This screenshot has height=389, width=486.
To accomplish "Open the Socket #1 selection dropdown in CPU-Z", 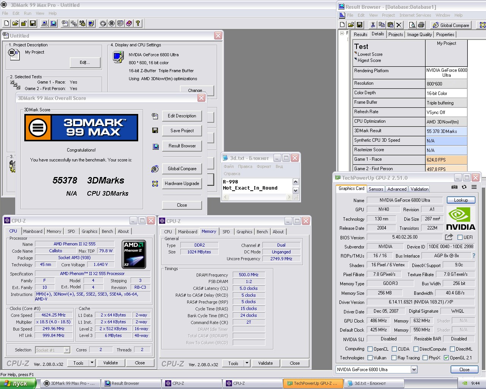I will (x=67, y=350).
